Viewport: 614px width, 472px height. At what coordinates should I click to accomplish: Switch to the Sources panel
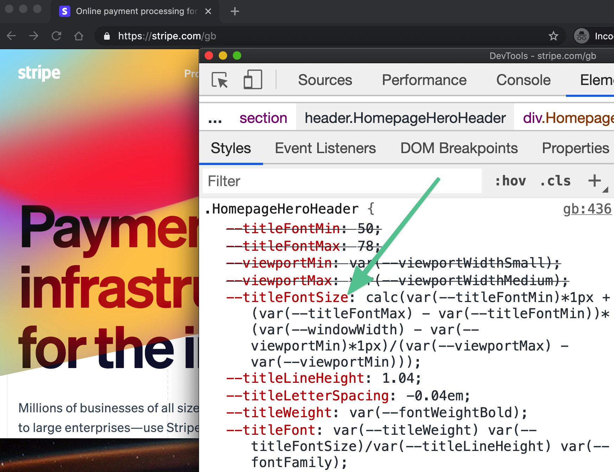click(325, 80)
